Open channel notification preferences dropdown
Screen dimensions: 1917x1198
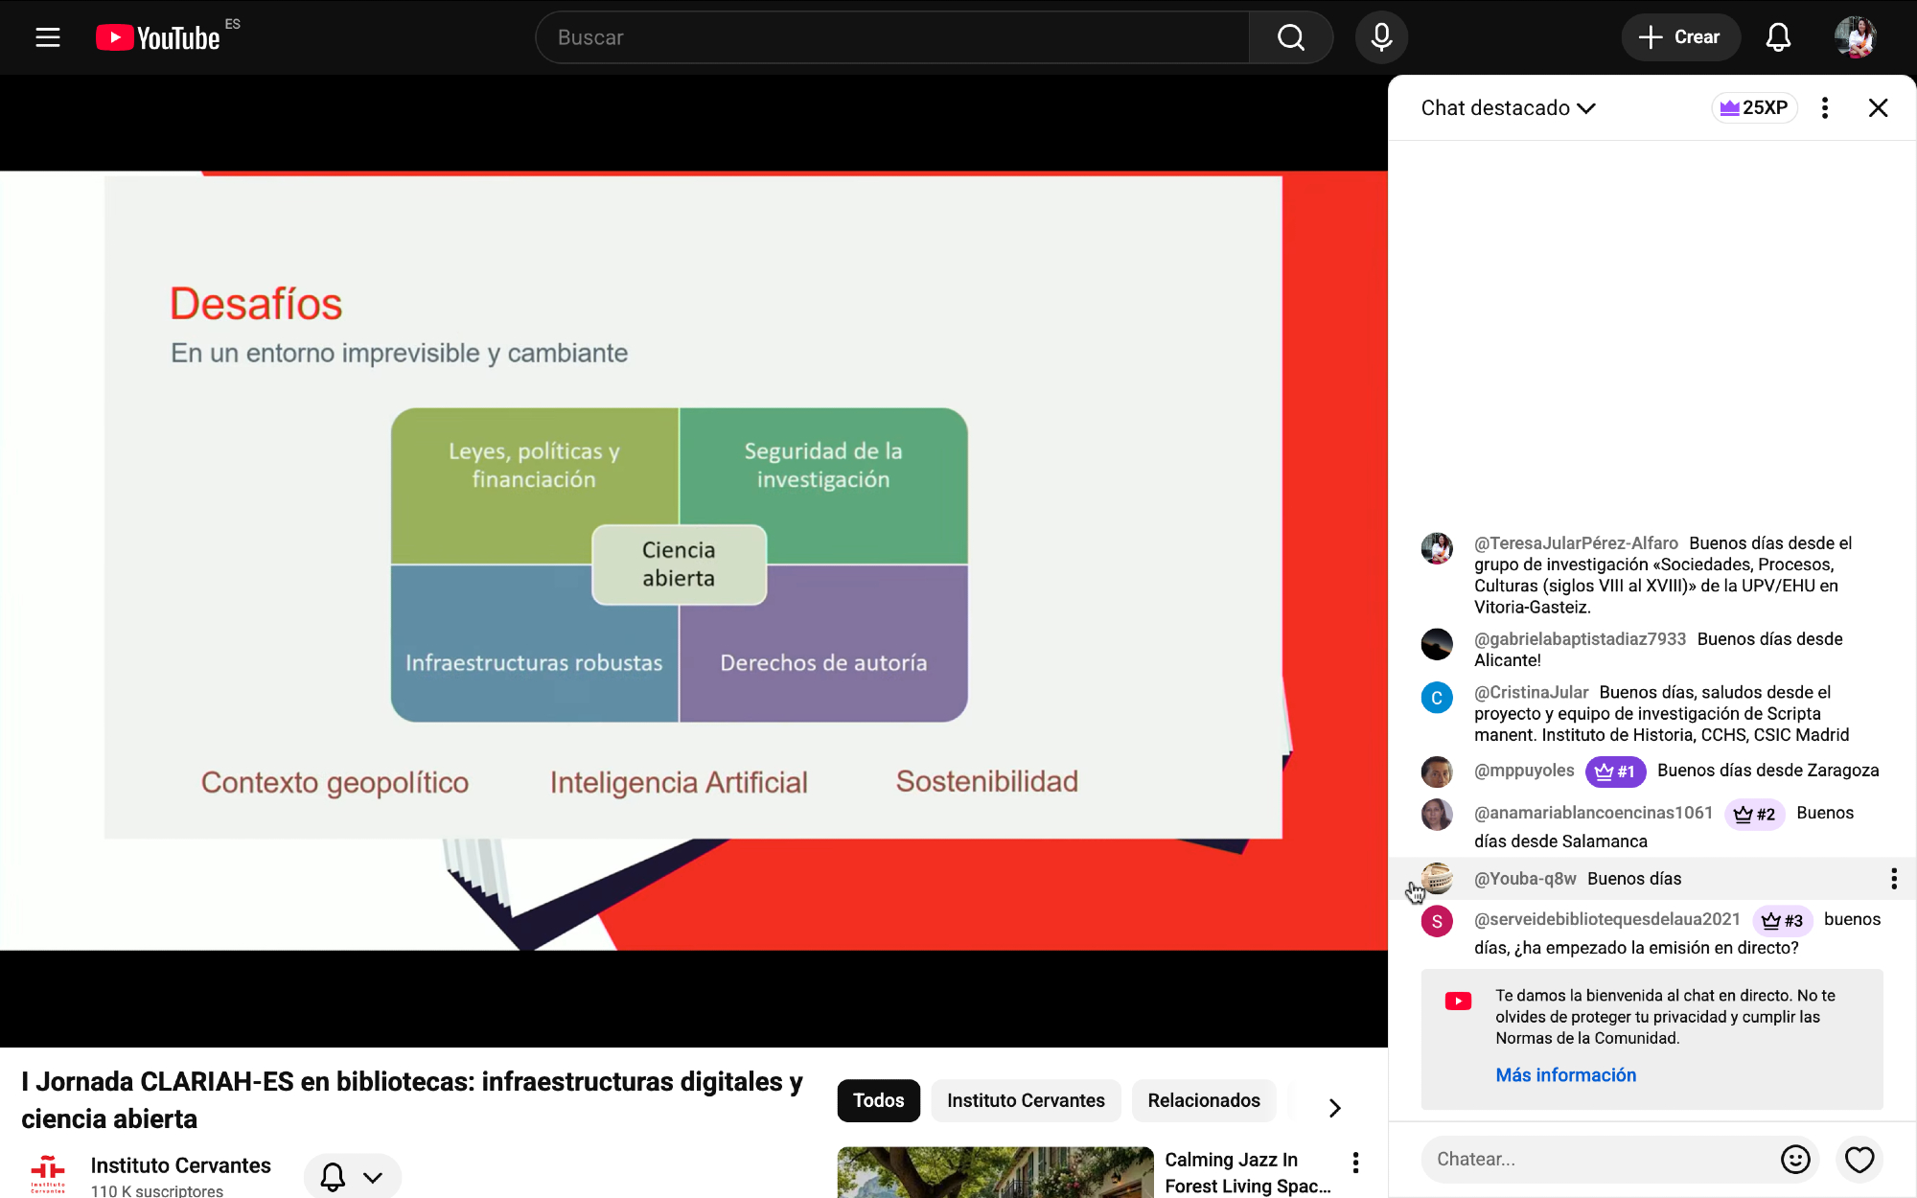pyautogui.click(x=353, y=1177)
